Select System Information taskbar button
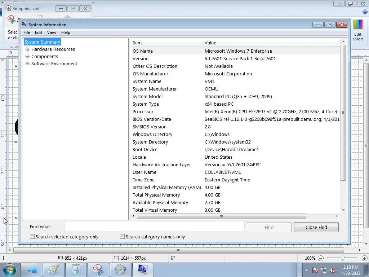The image size is (369, 277). pos(143,270)
